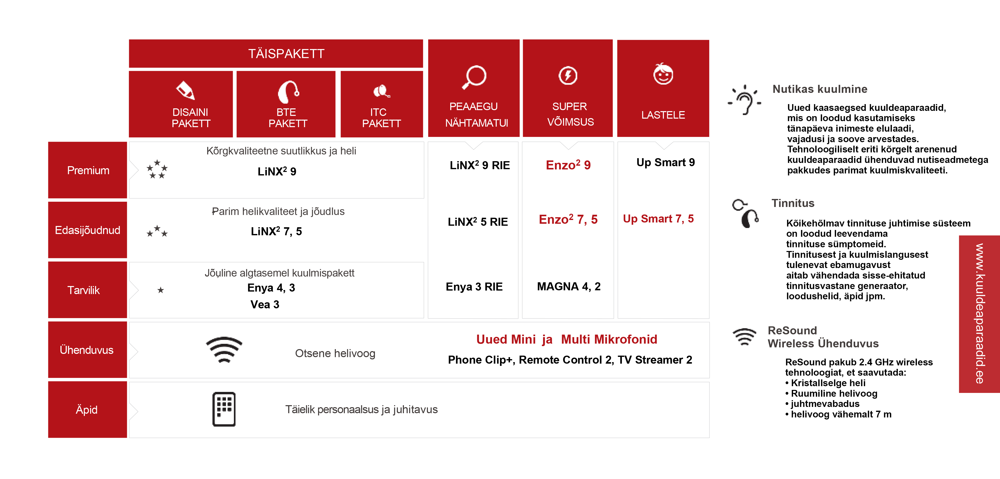The image size is (1000, 479).
Task: Select the DISAINI PAKETT tile
Action: point(181,104)
